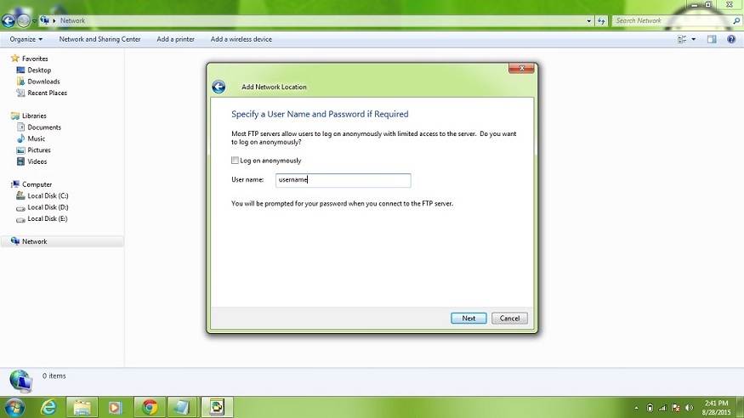Image resolution: width=744 pixels, height=418 pixels.
Task: Open Local Disk (C:)
Action: (48, 195)
